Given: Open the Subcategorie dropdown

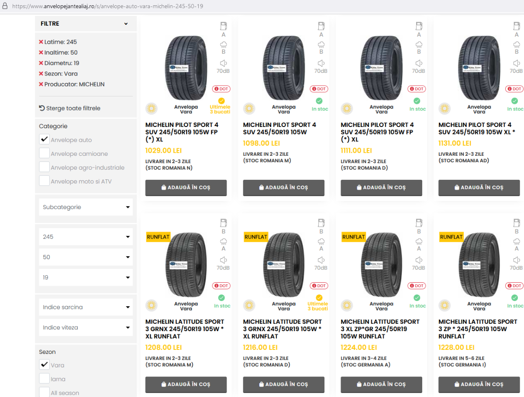Looking at the screenshot, I should [x=86, y=207].
